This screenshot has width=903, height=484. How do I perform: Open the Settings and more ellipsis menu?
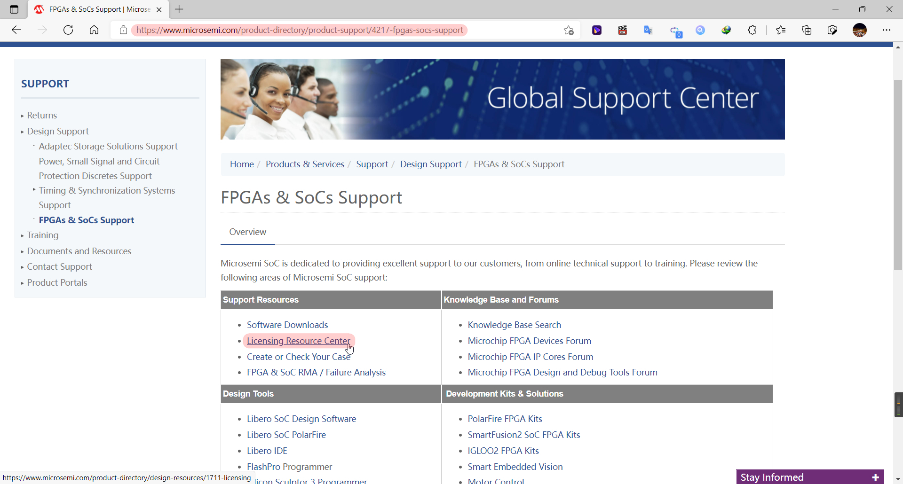887,30
